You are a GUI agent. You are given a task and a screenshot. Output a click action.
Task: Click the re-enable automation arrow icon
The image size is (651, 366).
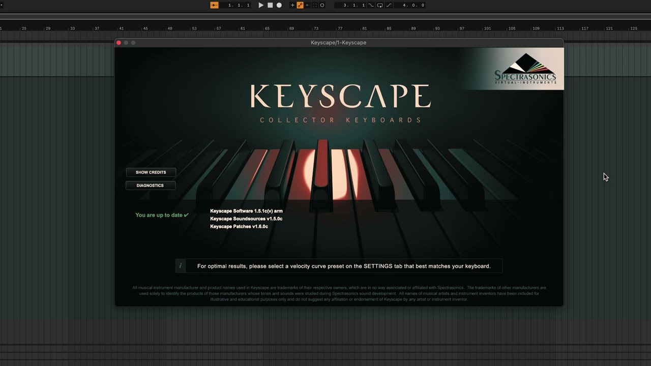pyautogui.click(x=307, y=5)
